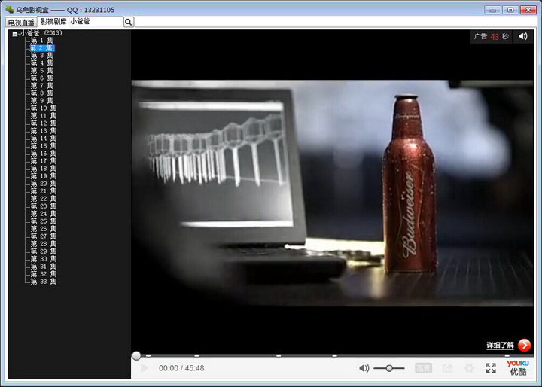Select episode 第 3 集
542x387 pixels.
[42, 56]
